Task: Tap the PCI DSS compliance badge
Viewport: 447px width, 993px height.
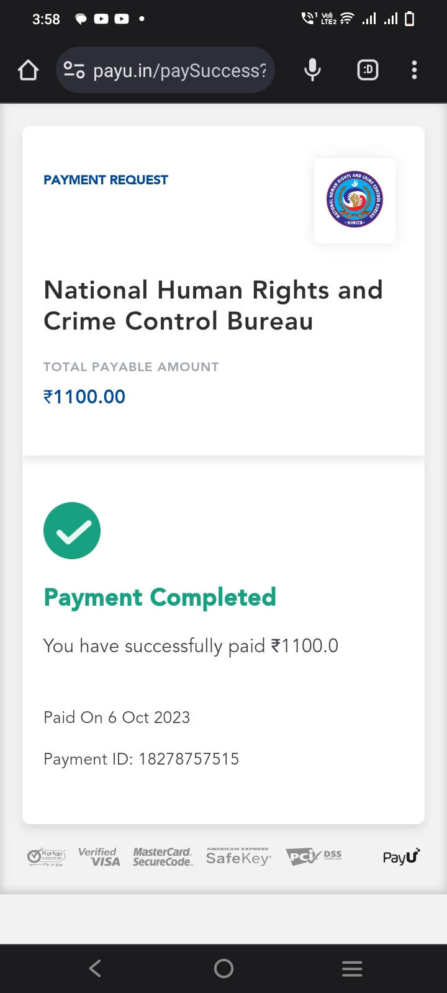Action: point(314,857)
